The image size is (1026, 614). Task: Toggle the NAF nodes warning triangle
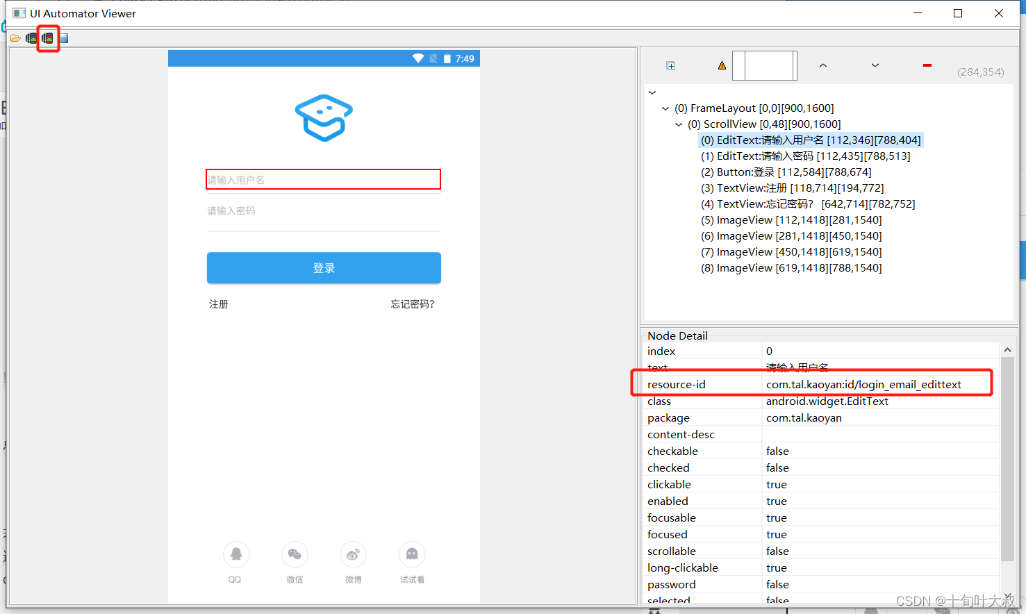click(722, 65)
